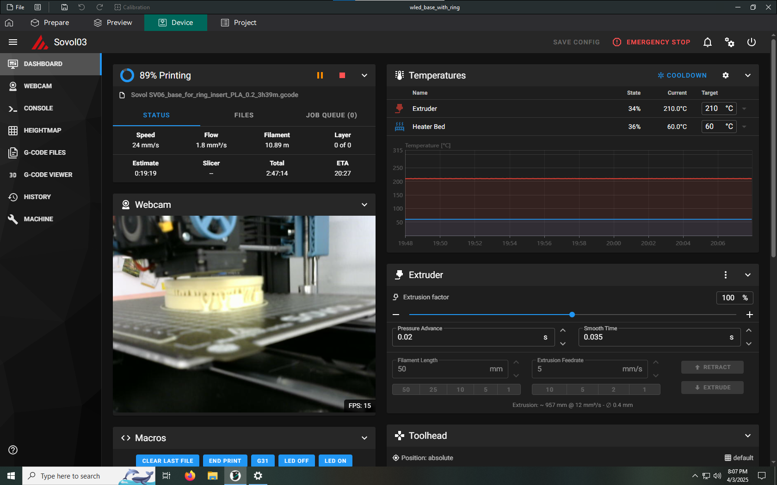The height and width of the screenshot is (485, 777).
Task: Switch to the Prepare tab
Action: tap(50, 23)
